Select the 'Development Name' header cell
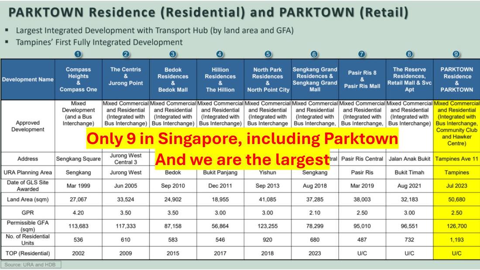The height and width of the screenshot is (270, 480). 28,79
